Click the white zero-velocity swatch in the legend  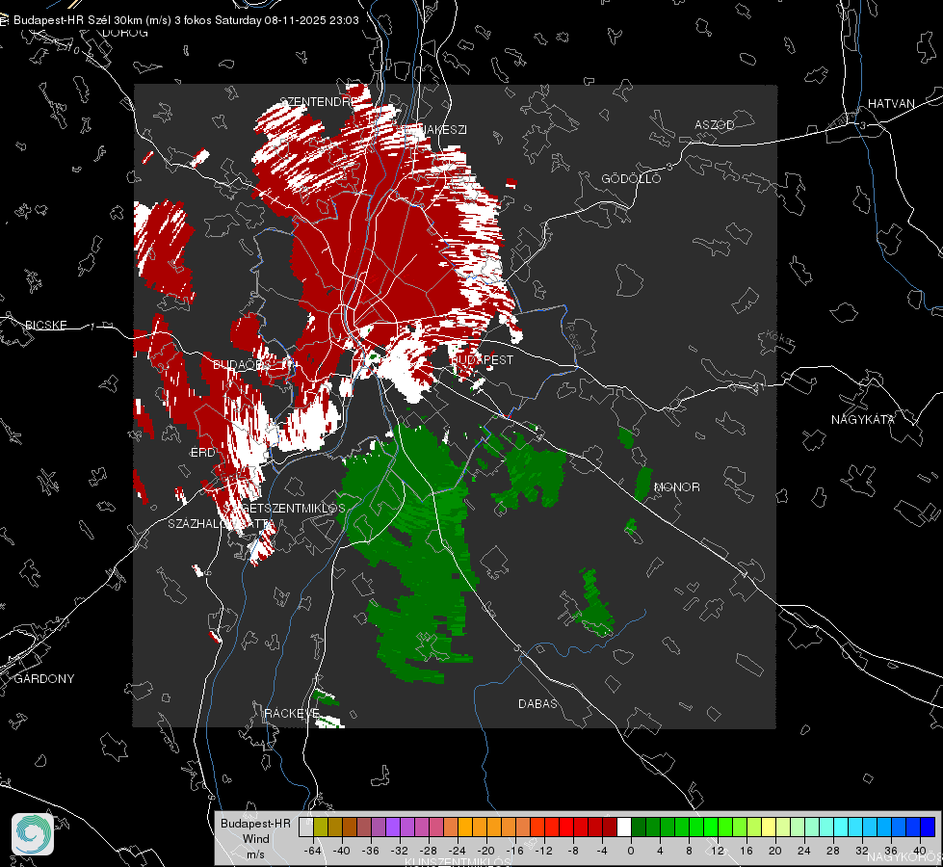(x=623, y=827)
